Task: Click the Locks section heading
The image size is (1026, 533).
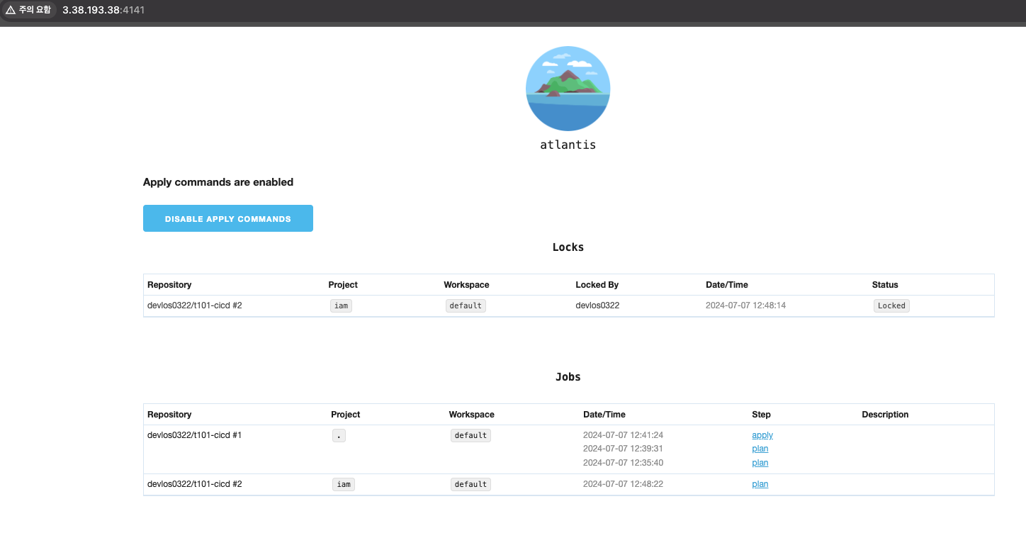Action: pyautogui.click(x=568, y=247)
